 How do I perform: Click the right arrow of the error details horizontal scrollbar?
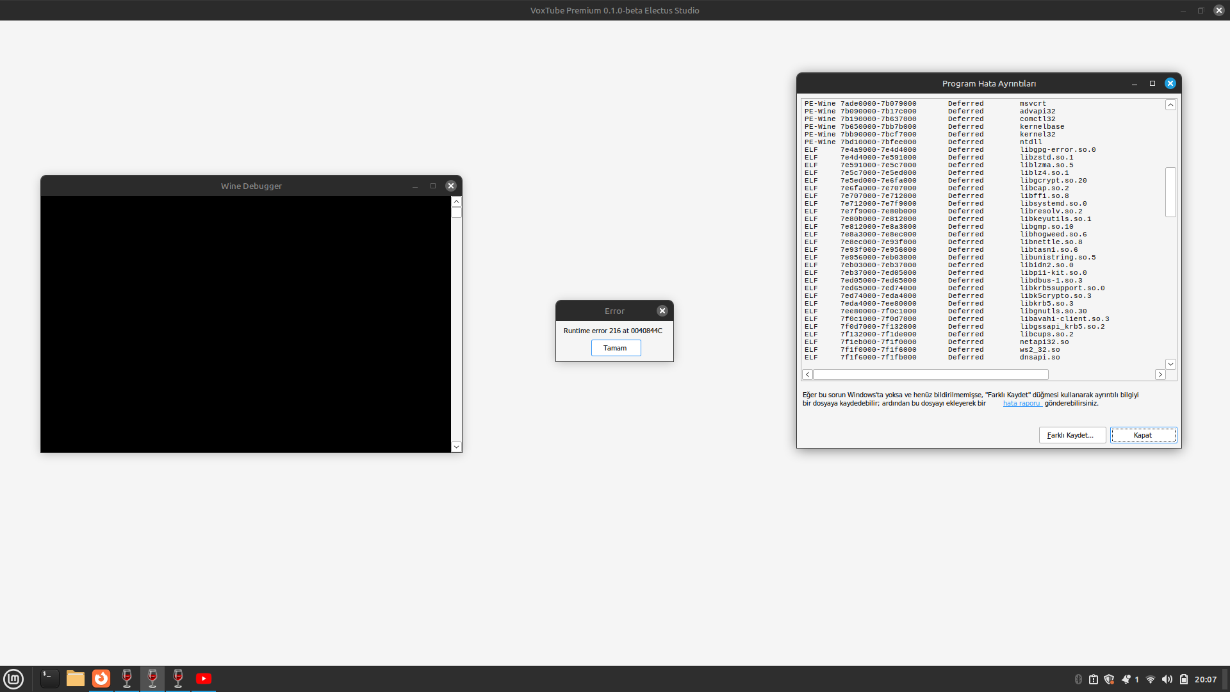click(1160, 374)
